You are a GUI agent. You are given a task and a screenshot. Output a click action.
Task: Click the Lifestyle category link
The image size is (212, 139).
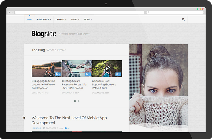tap(36, 128)
